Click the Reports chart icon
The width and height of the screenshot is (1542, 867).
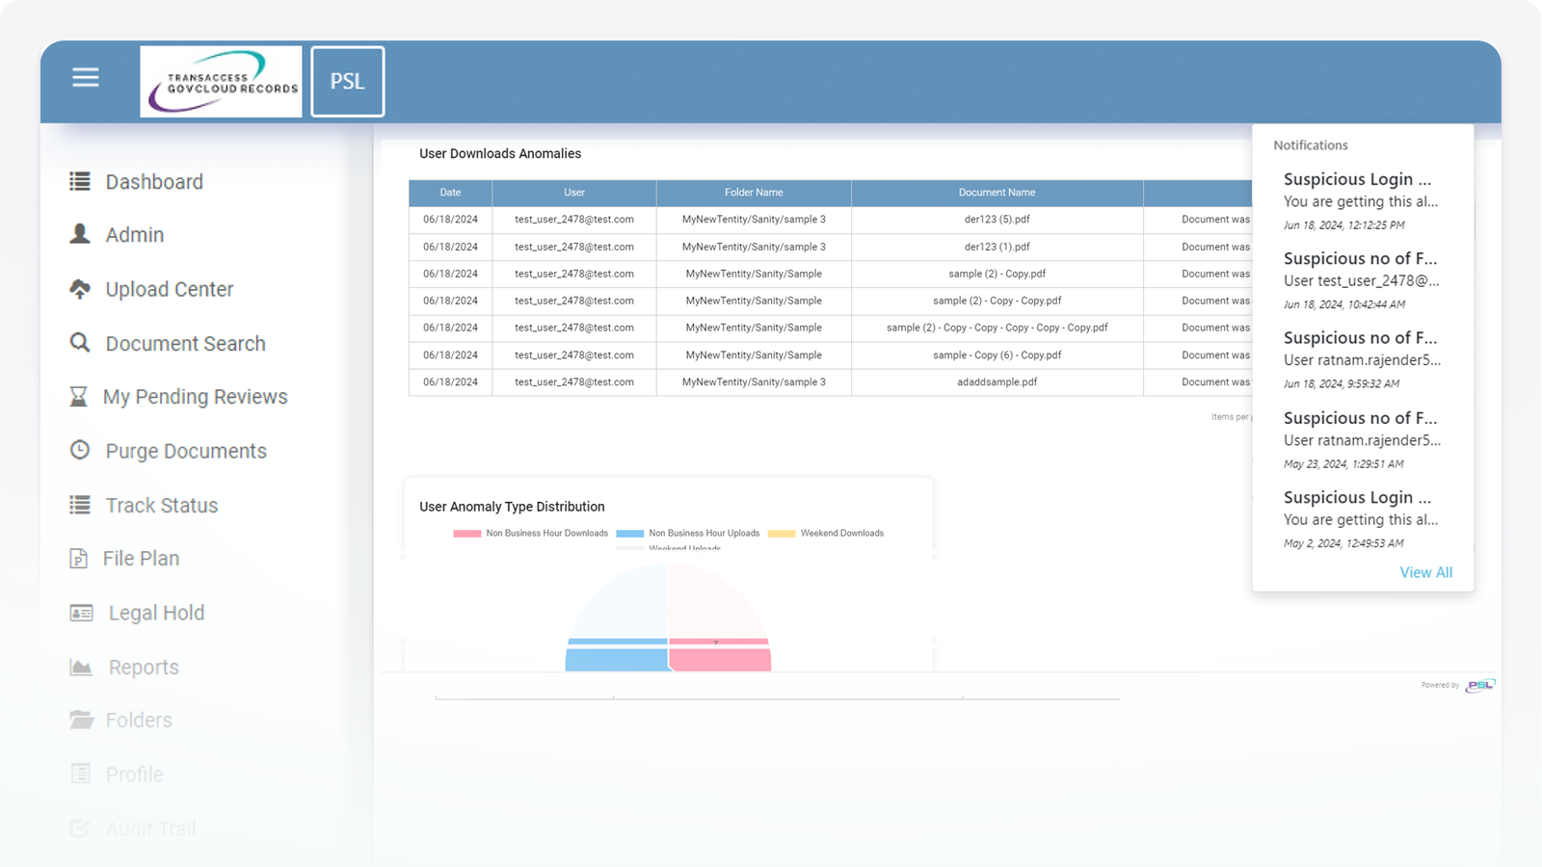click(x=81, y=667)
